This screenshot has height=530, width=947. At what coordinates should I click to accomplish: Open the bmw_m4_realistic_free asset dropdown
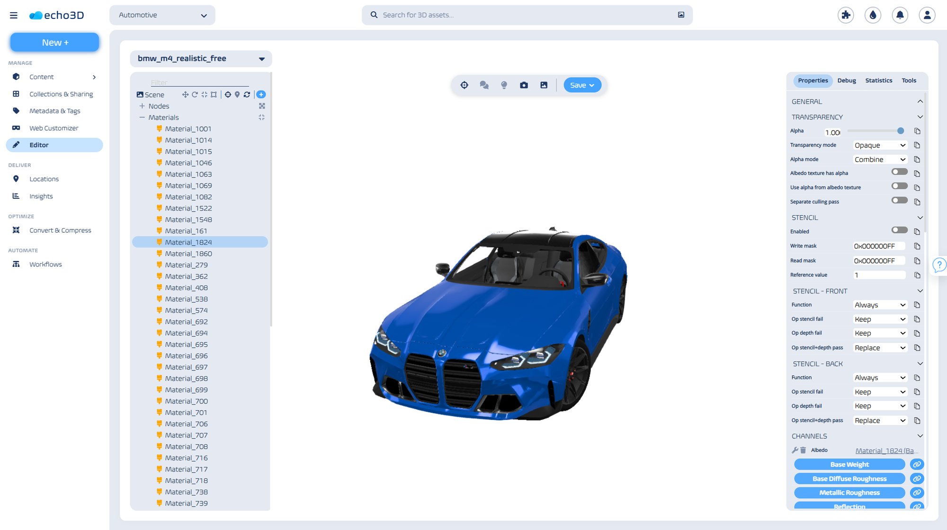201,59
